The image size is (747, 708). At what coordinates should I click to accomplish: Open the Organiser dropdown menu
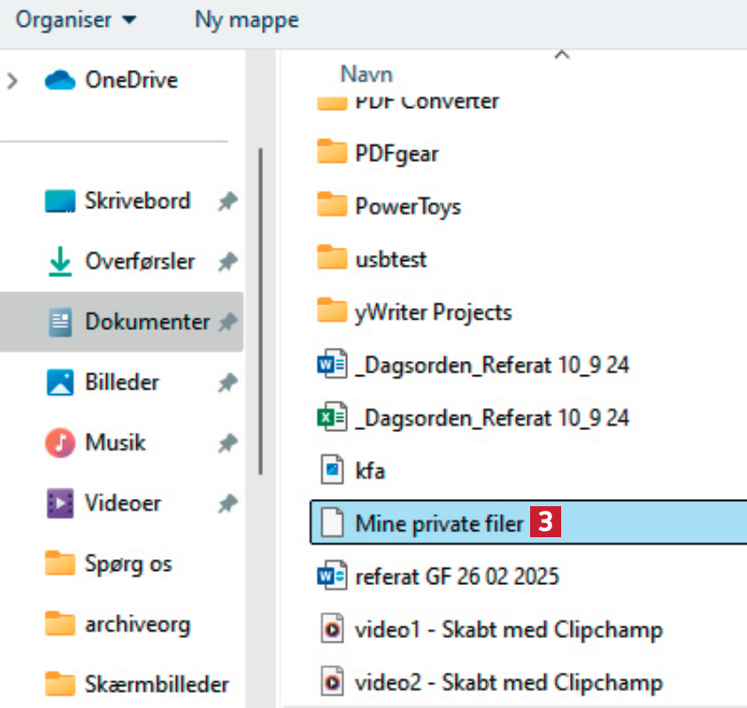coord(76,19)
